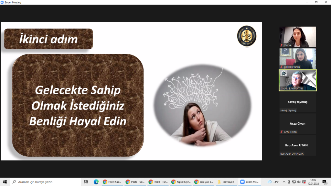331x186 pixels.
Task: Open the volume control in system tray
Action: [x=298, y=182]
